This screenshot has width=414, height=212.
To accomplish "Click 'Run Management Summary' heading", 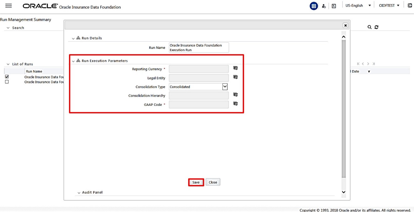I will tap(25, 19).
